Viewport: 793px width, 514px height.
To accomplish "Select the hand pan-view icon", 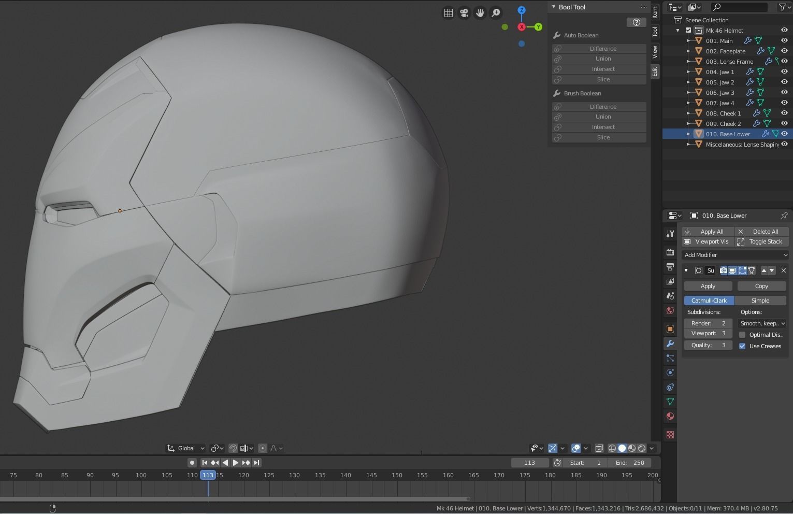I will 480,13.
